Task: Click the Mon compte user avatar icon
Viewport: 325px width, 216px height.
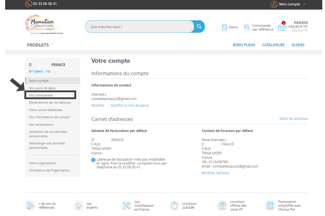Action: (x=274, y=4)
